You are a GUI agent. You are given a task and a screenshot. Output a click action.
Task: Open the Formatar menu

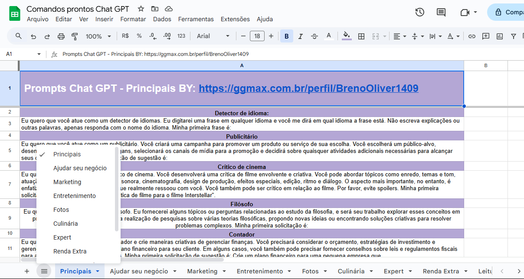coord(133,19)
